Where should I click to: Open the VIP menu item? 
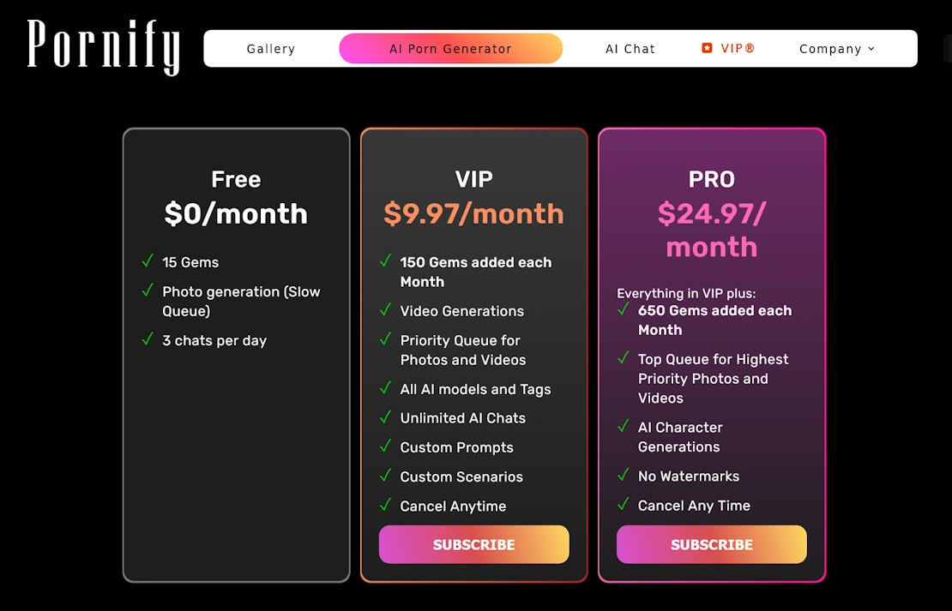pyautogui.click(x=737, y=49)
